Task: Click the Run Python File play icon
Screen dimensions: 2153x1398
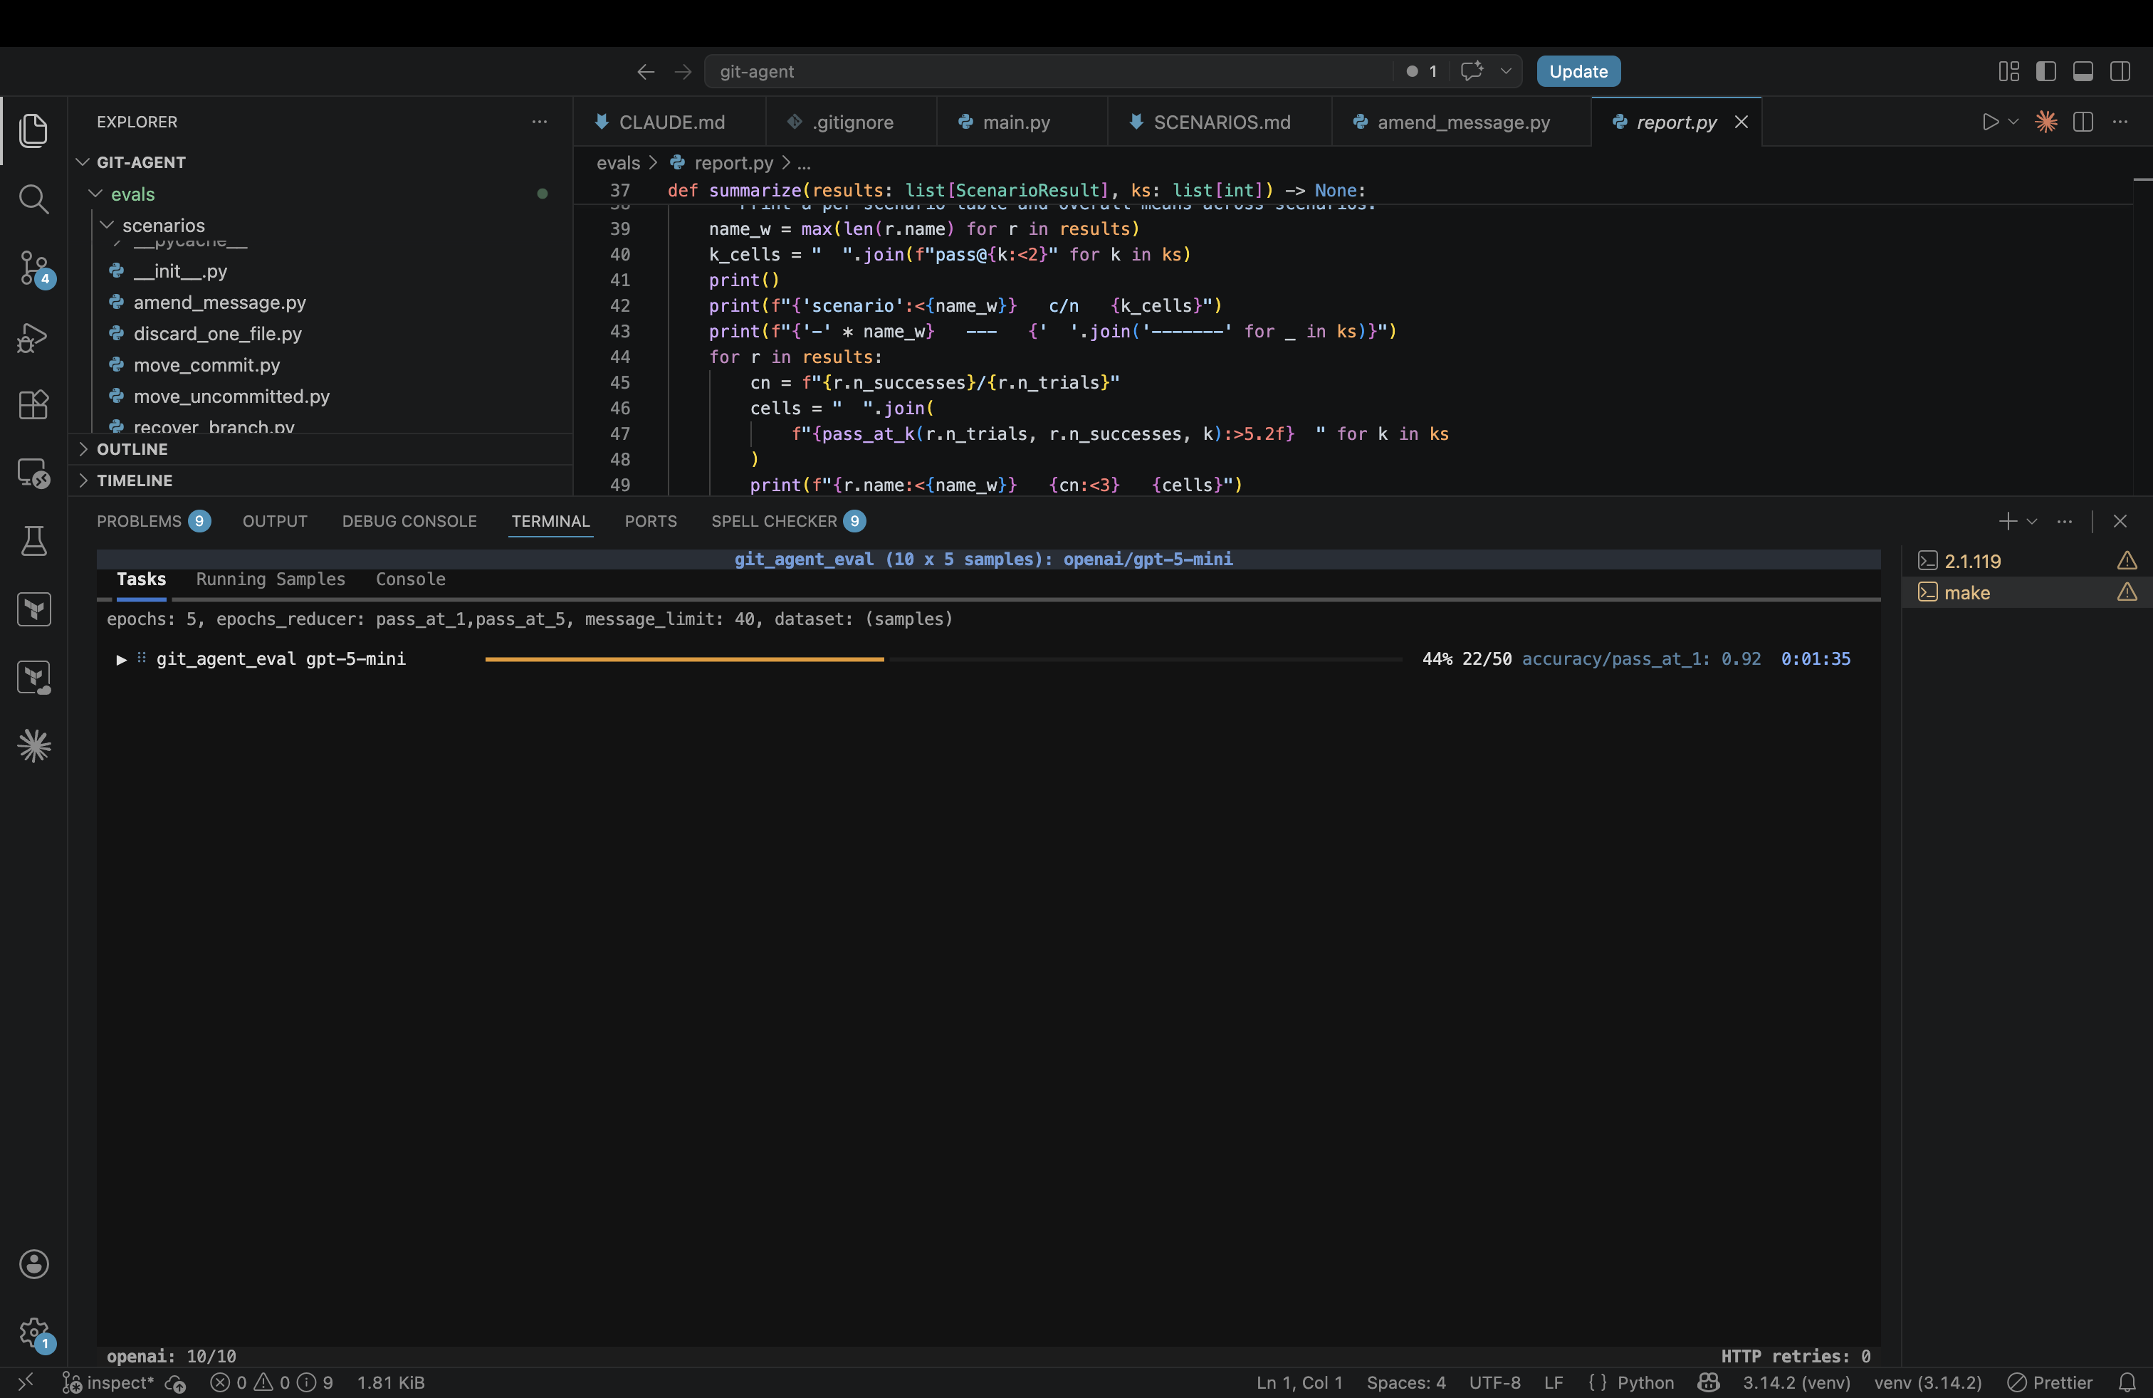Action: click(x=1989, y=122)
